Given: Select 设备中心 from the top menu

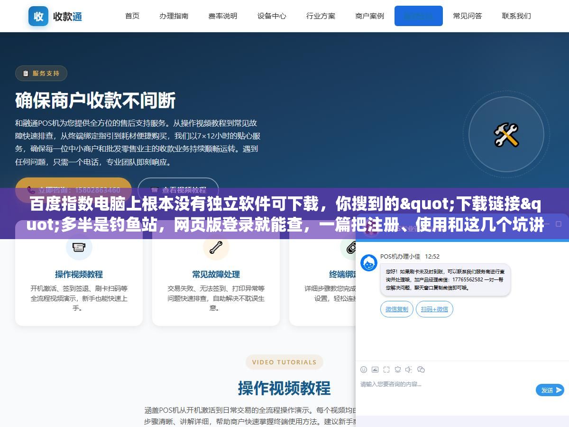Looking at the screenshot, I should [x=272, y=16].
